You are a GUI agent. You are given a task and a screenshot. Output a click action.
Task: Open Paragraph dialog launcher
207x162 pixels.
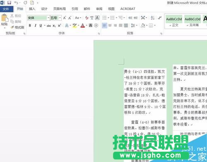(161, 34)
